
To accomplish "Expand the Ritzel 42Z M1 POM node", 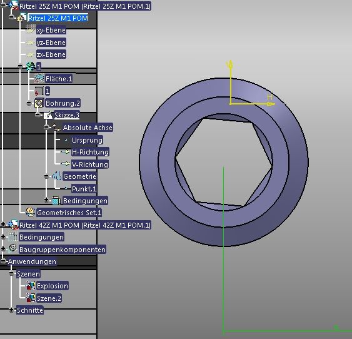I will pos(3,225).
